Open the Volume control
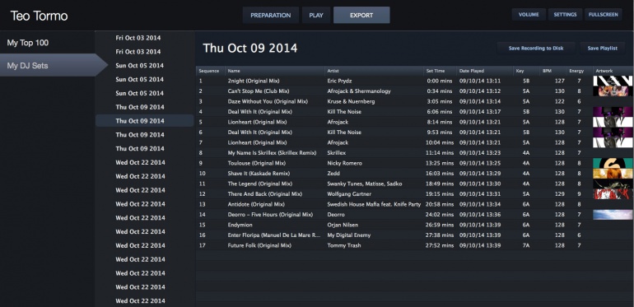Viewport: 634px width, 307px height. (529, 15)
